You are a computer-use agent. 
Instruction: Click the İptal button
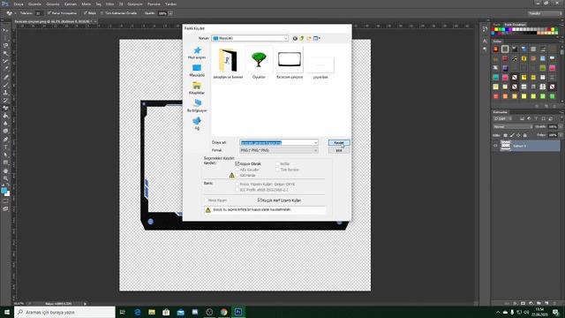pos(339,150)
